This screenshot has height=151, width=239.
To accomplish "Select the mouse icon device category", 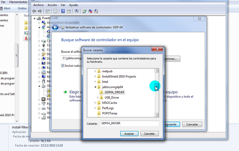I will click(44, 81).
